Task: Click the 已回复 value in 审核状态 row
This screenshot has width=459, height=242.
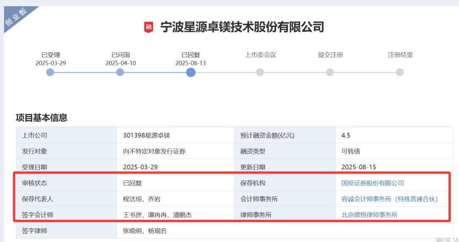Action: coord(133,183)
